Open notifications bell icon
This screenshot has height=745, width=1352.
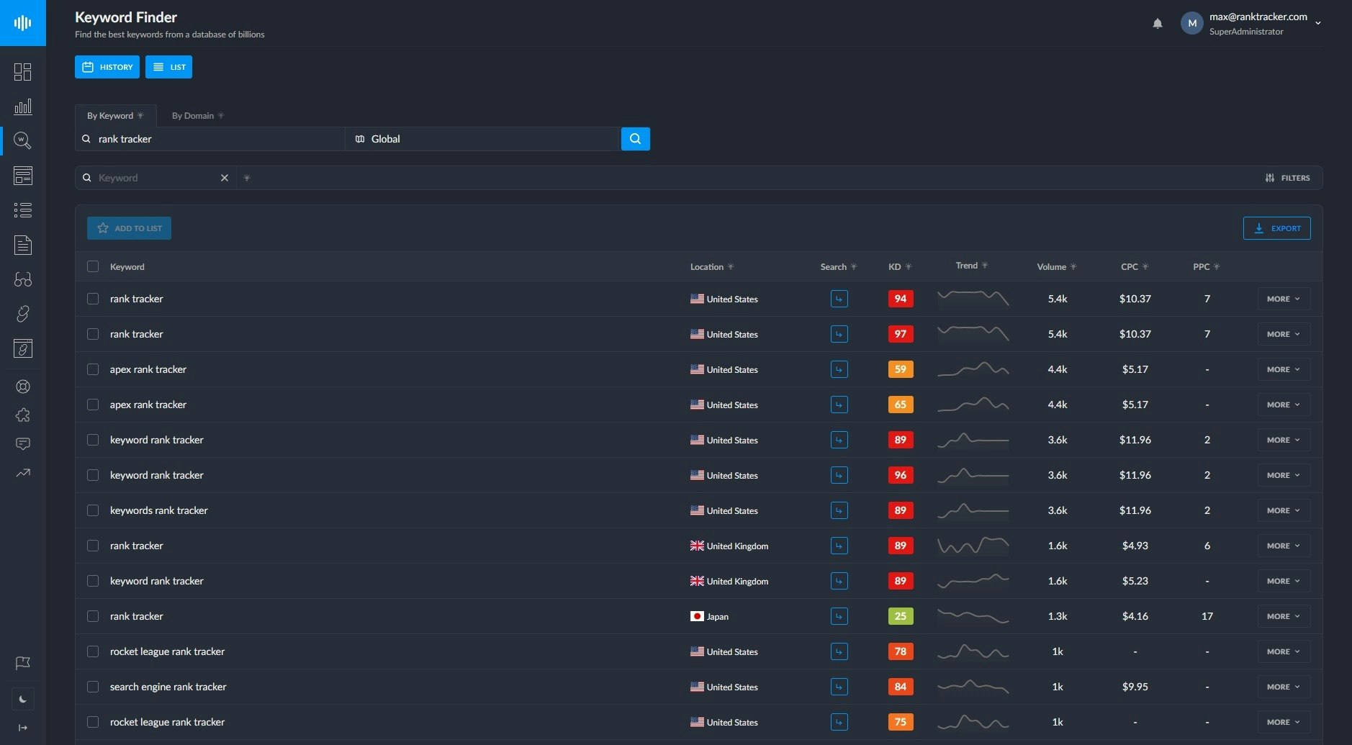(1158, 24)
